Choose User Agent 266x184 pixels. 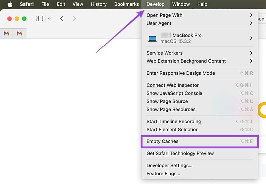[200, 23]
